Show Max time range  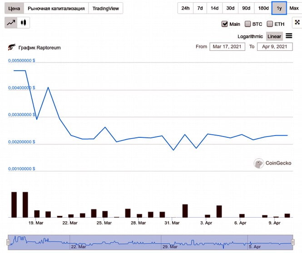[x=294, y=8]
